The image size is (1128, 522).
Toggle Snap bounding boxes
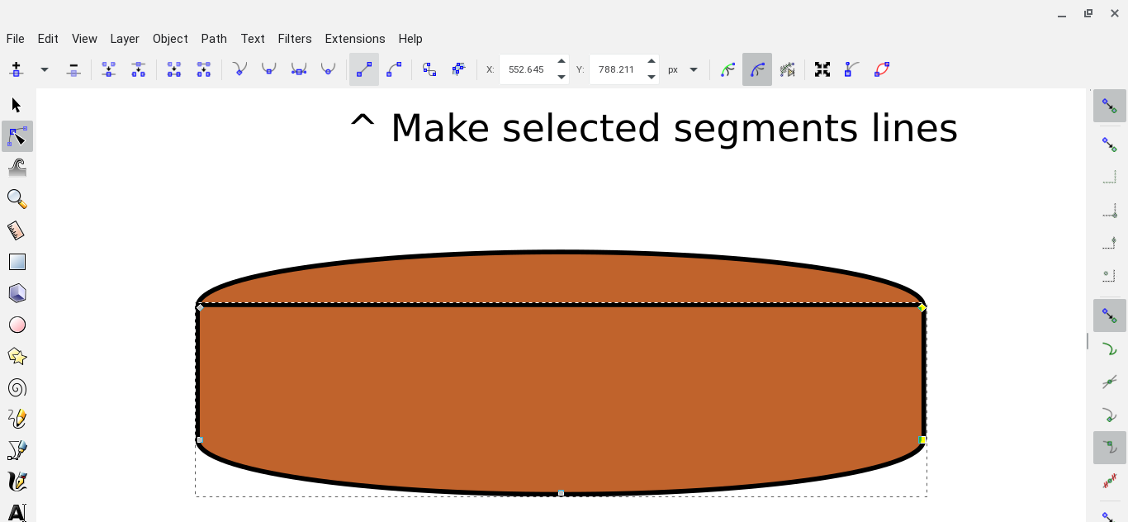(x=1110, y=145)
